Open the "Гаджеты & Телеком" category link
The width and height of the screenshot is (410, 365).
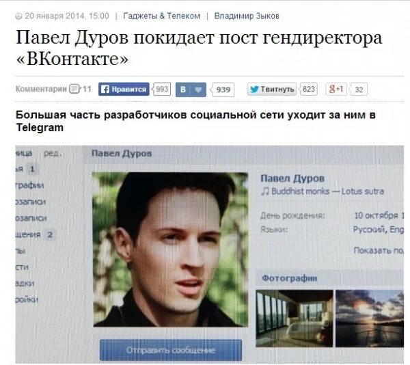point(161,16)
